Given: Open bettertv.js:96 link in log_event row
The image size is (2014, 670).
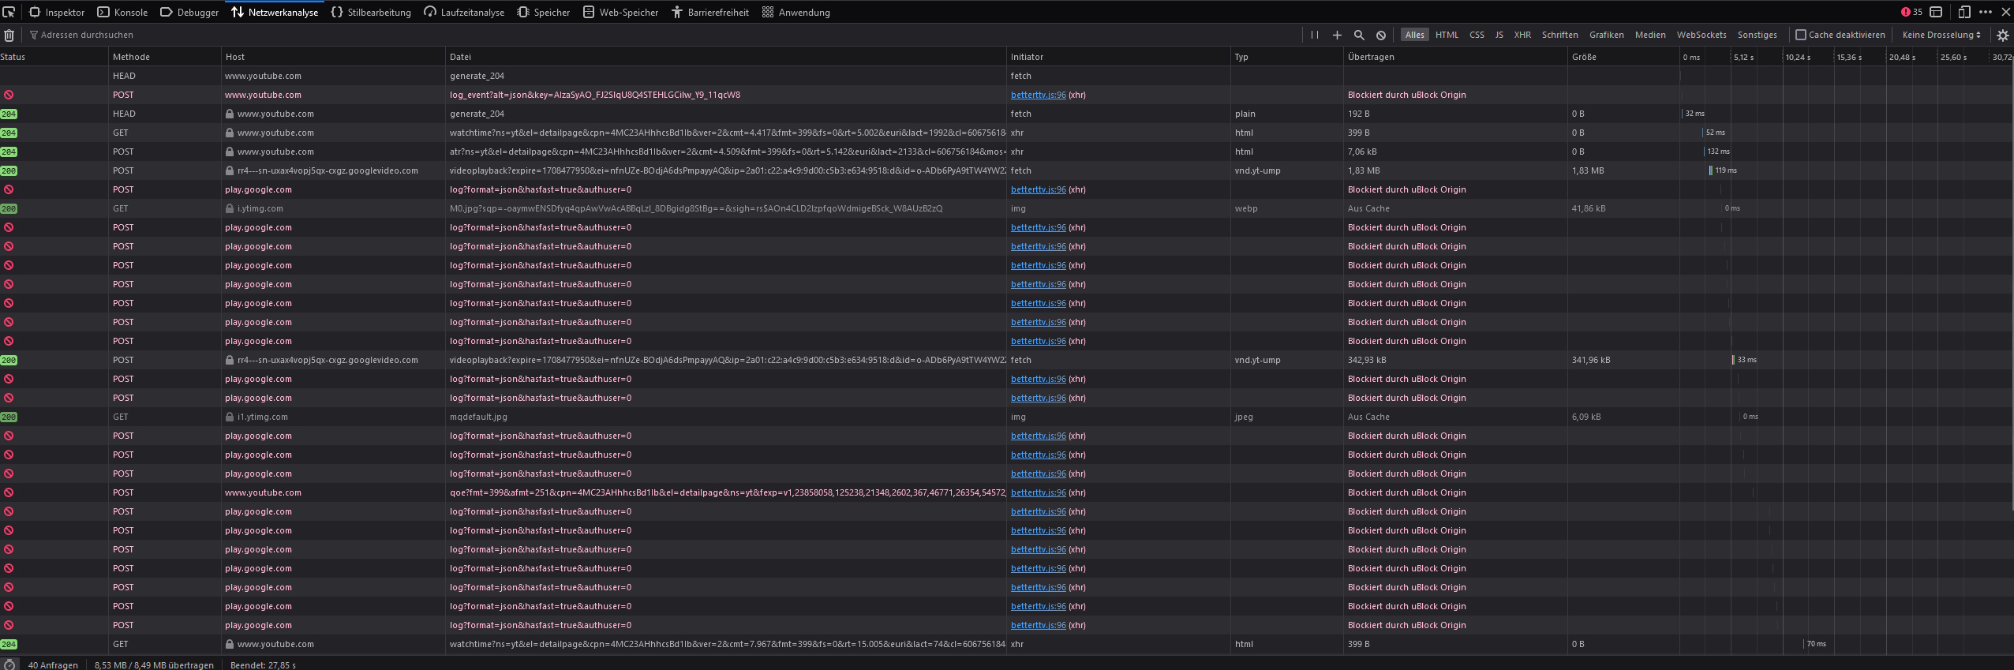Looking at the screenshot, I should point(1038,95).
